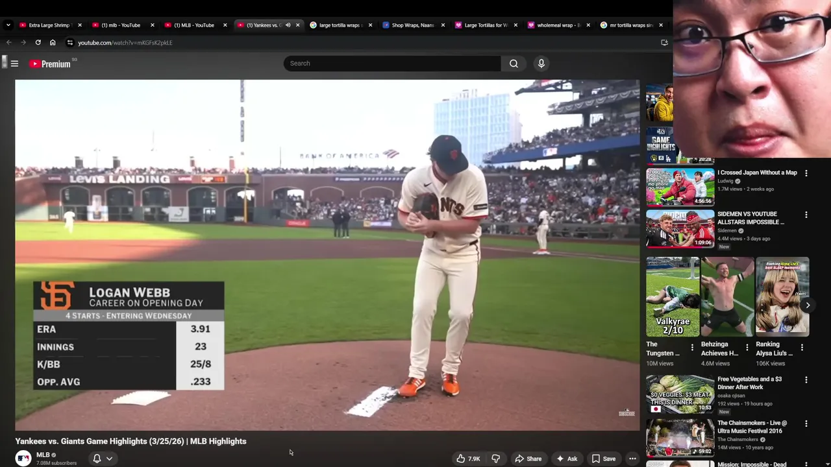Open options for The Chainsmokers video
Viewport: 831px width, 467px height.
pyautogui.click(x=806, y=424)
